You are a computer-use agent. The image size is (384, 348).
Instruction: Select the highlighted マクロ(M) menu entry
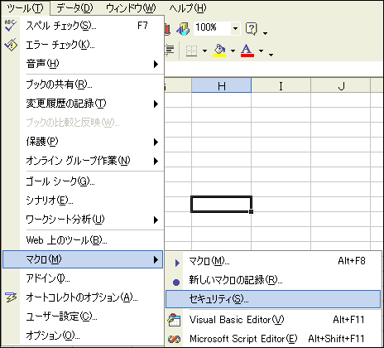[83, 259]
